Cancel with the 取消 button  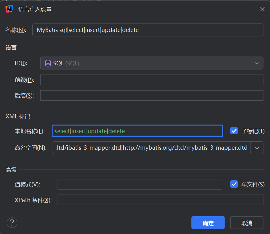[247, 223]
